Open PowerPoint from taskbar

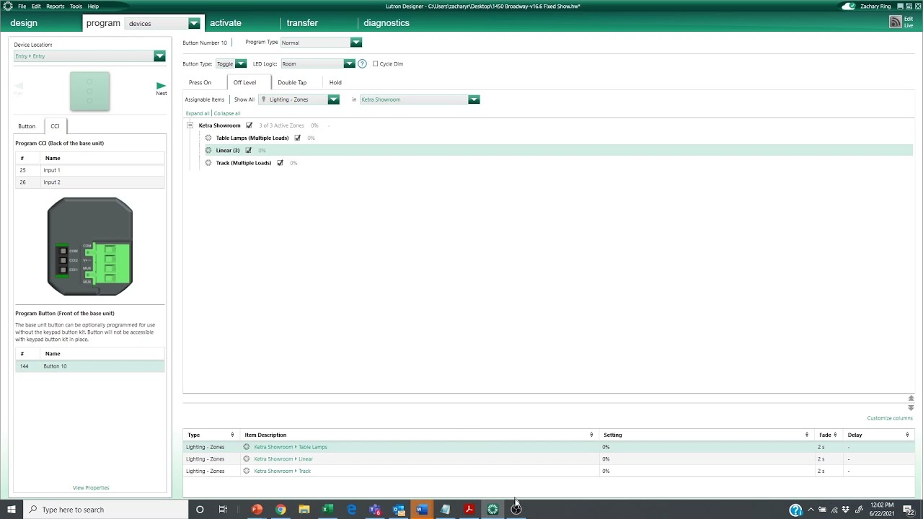[257, 510]
